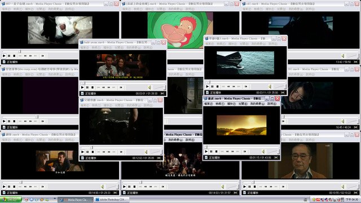Click seek bar handle in dark lamp video window
This screenshot has width=361, height=203.
point(91,147)
